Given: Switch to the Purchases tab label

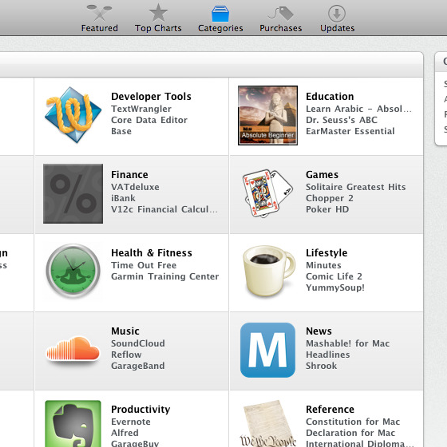Looking at the screenshot, I should [281, 28].
